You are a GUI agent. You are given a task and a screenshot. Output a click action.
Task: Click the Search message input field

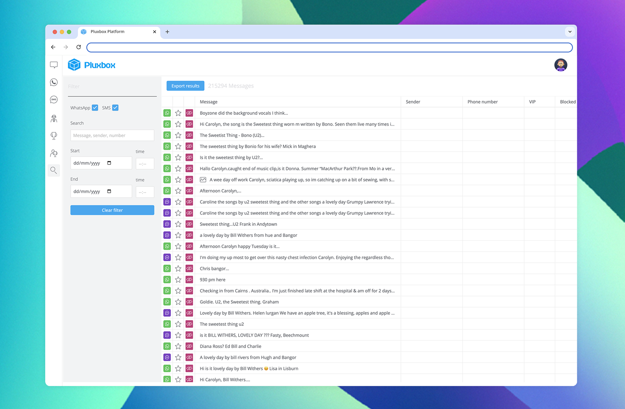(112, 135)
